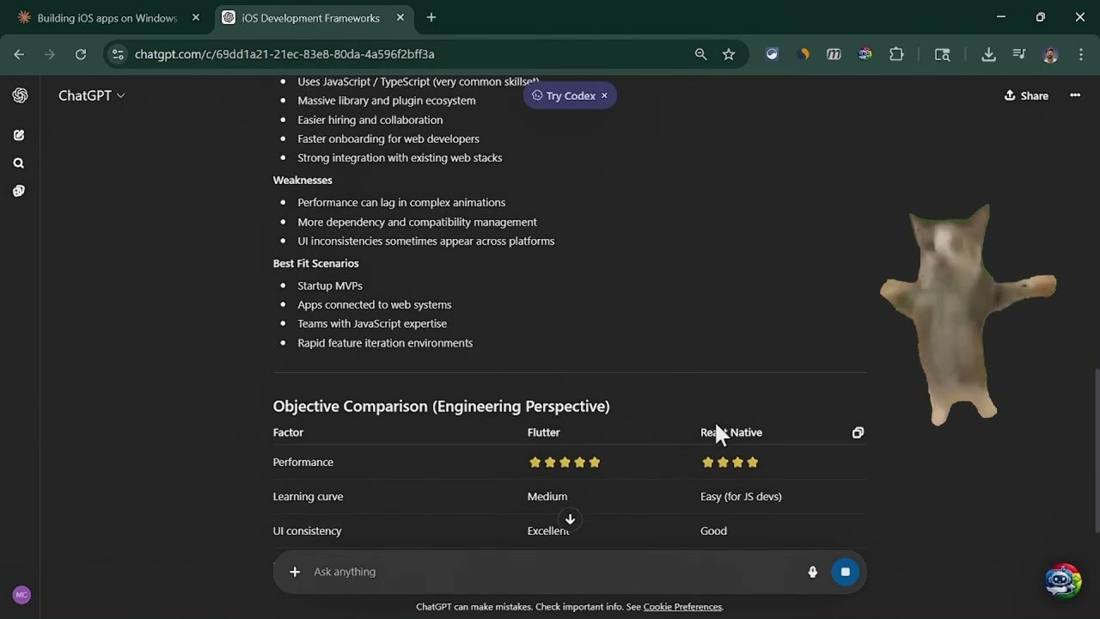This screenshot has height=619, width=1100.
Task: Open Chrome's three-dot menu
Action: 1081,53
